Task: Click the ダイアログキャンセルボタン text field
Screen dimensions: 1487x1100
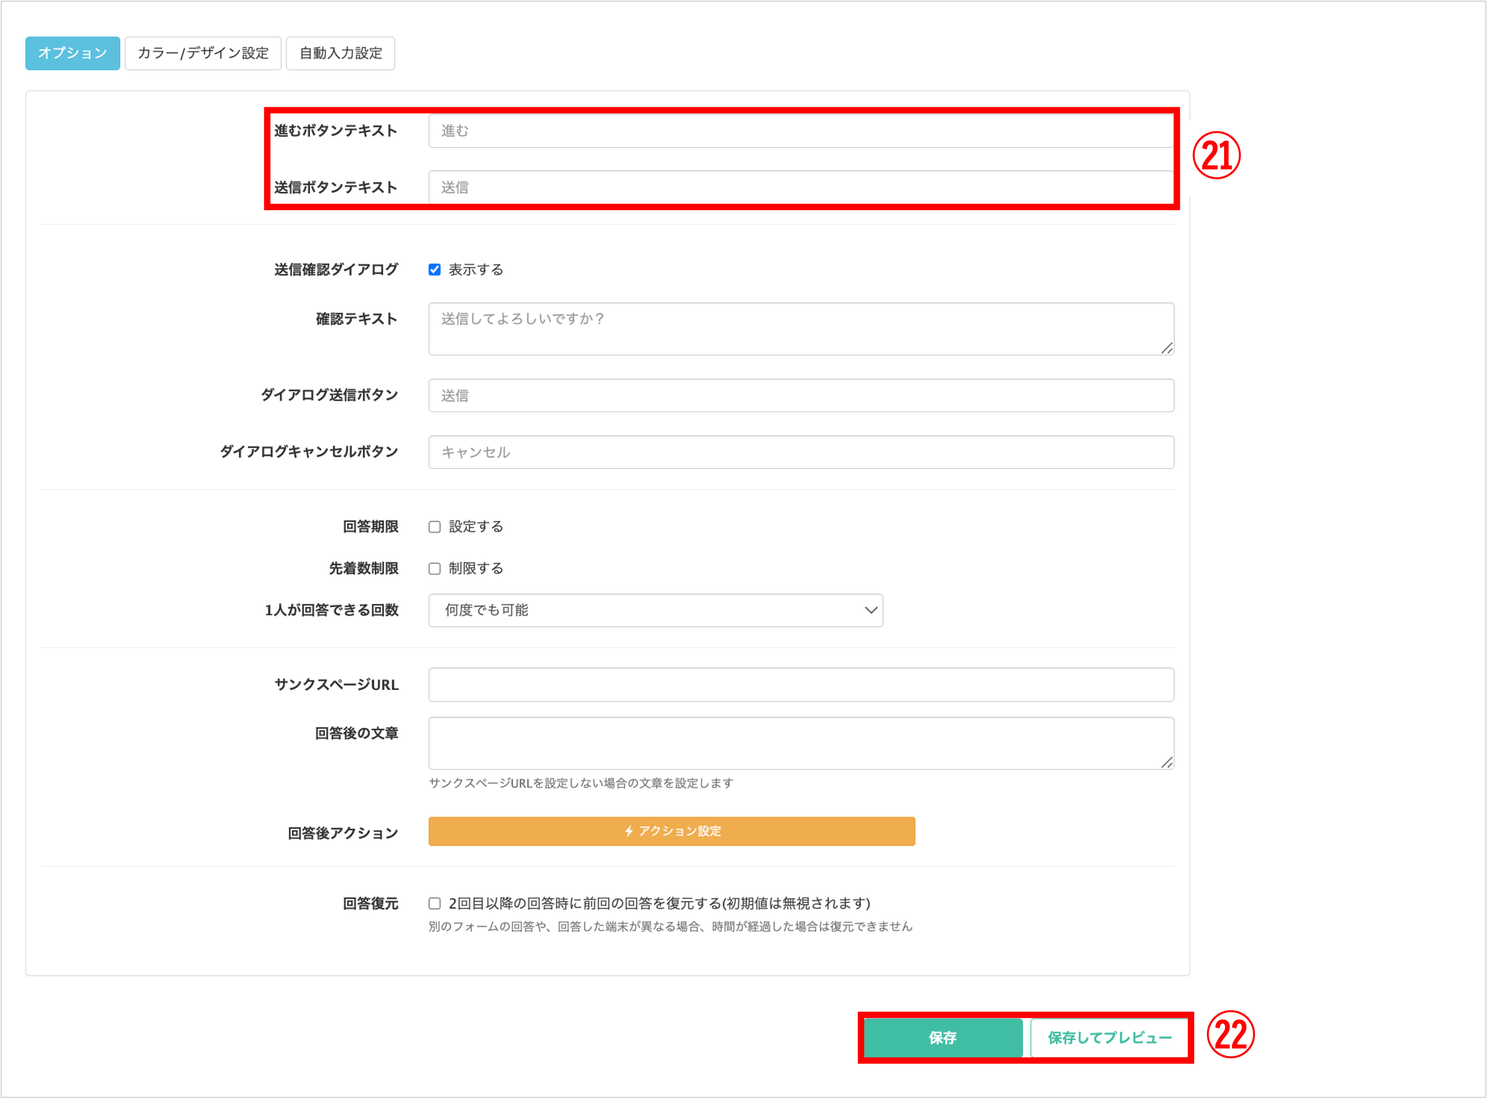Action: 801,453
